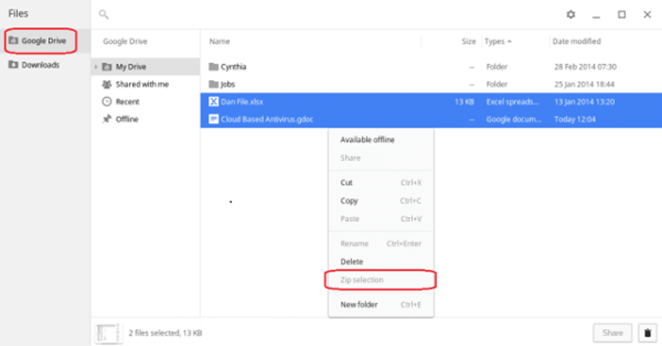Sort by Date modified column header
This screenshot has width=662, height=346.
(x=577, y=41)
